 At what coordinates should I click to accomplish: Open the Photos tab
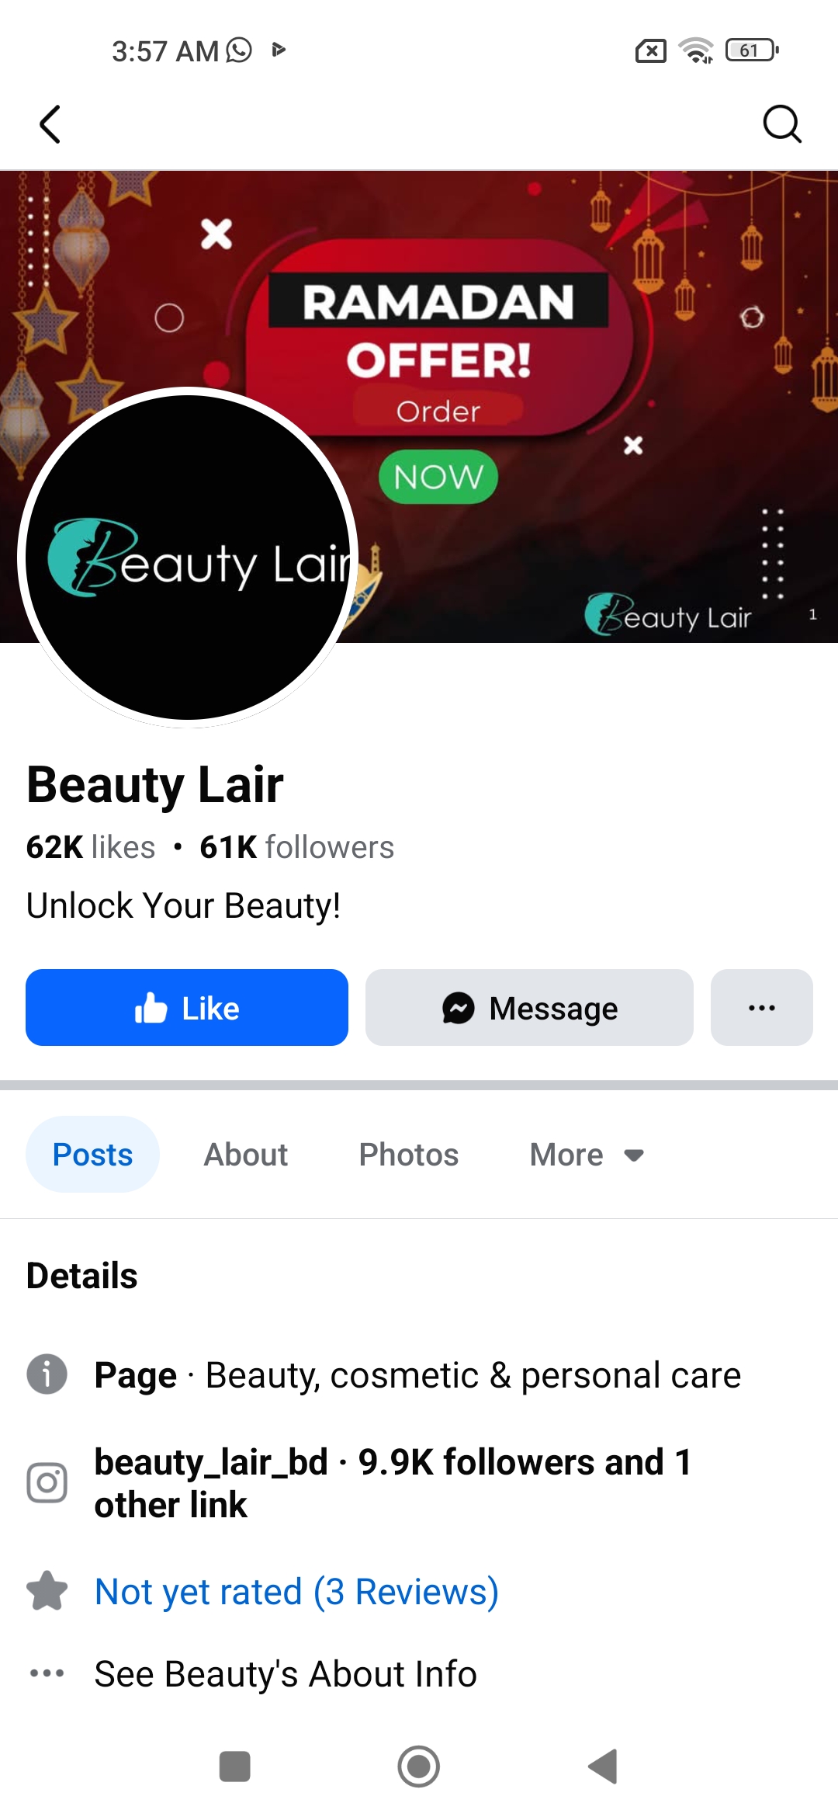[x=409, y=1155]
